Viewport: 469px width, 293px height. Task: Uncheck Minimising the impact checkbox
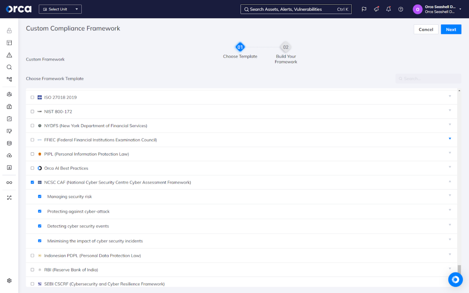click(40, 241)
